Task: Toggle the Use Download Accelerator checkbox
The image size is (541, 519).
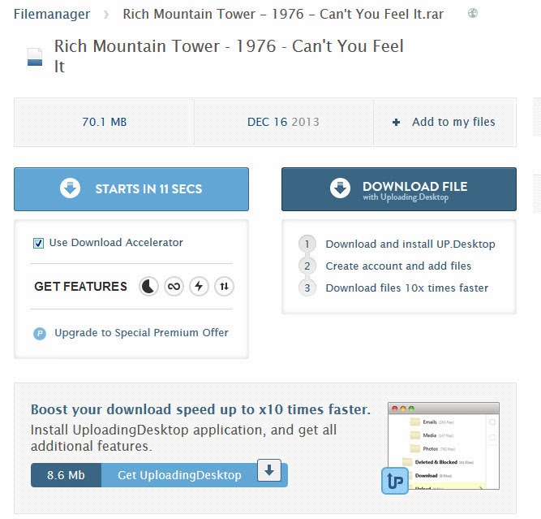Action: point(38,243)
